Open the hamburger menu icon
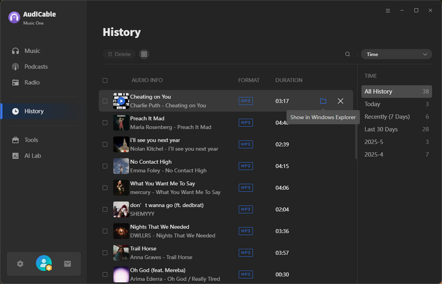 click(x=388, y=10)
